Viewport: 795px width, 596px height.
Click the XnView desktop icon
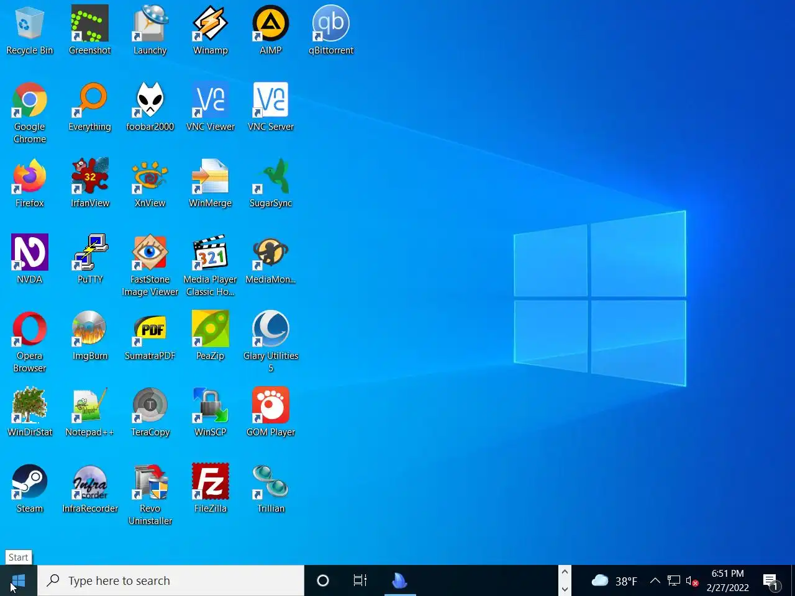point(150,183)
